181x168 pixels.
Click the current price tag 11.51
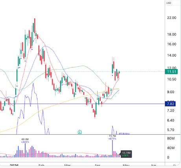coord(171,72)
